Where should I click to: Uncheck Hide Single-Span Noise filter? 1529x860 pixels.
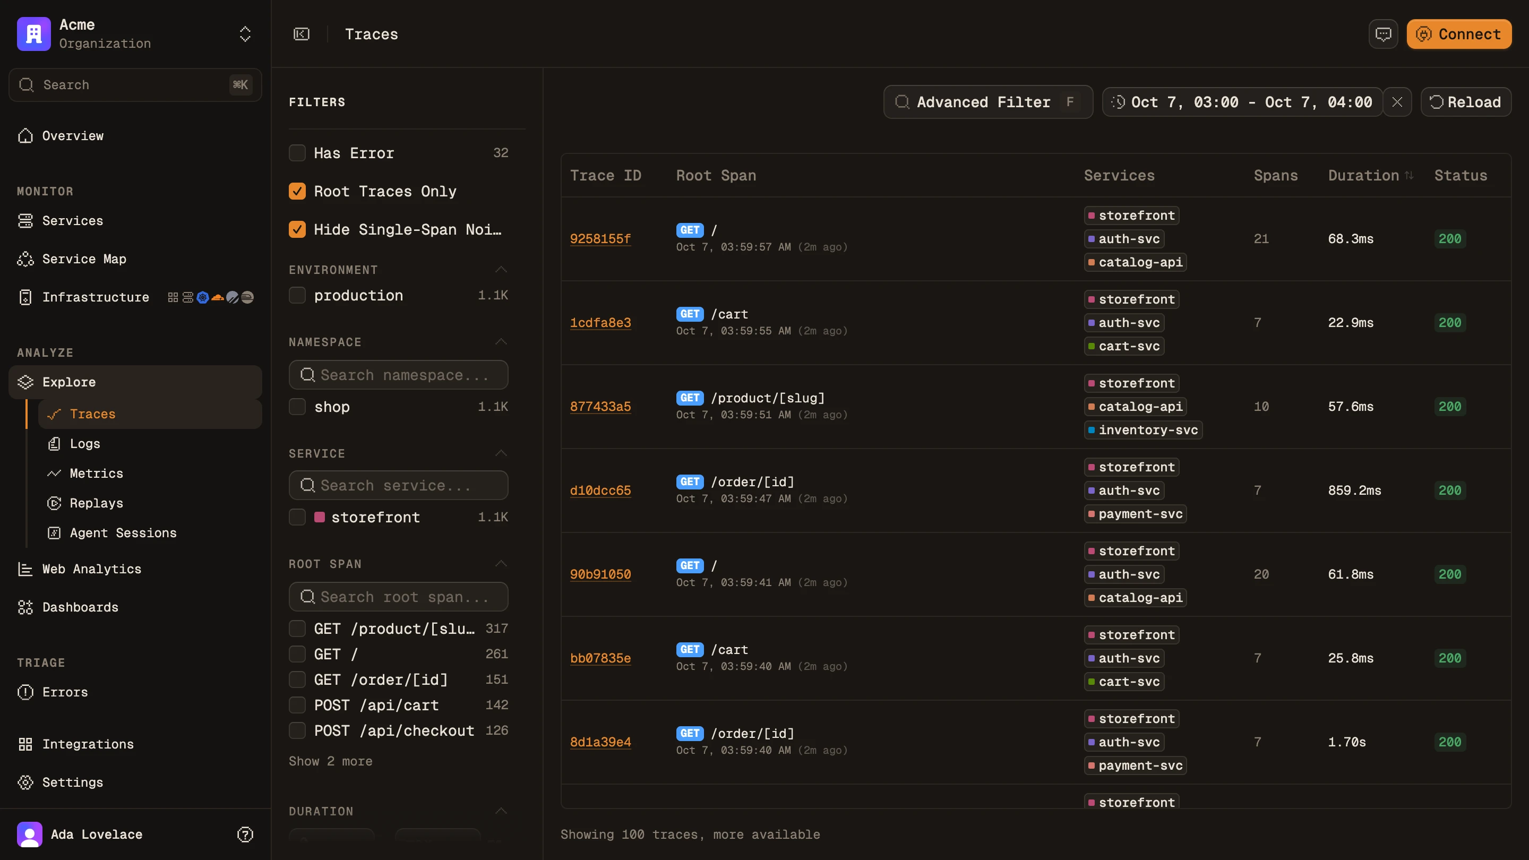pos(297,229)
